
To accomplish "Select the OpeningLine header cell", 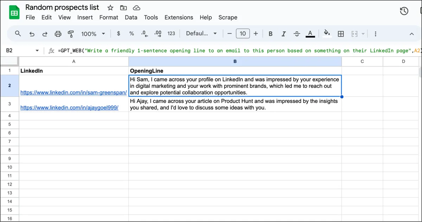I will tap(235, 71).
